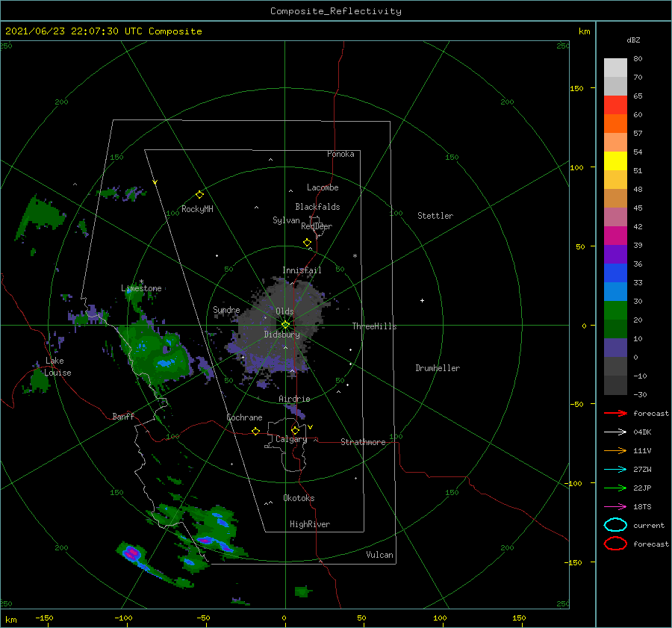Click the light blue swatch between 33 and 30 dBZ

coord(615,291)
